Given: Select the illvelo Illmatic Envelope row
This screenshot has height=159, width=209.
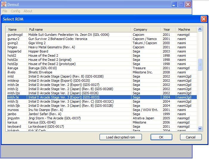Looking at the screenshot, I should click(x=102, y=72).
